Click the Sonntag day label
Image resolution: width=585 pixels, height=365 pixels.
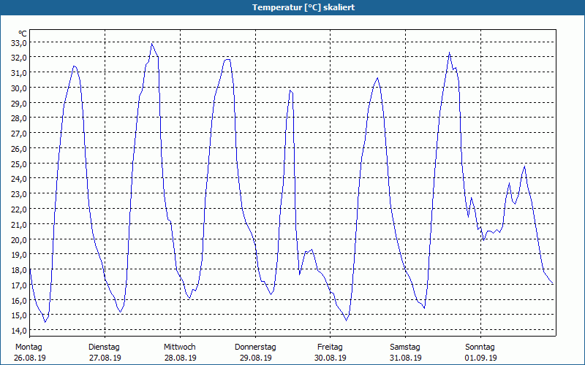click(x=480, y=347)
